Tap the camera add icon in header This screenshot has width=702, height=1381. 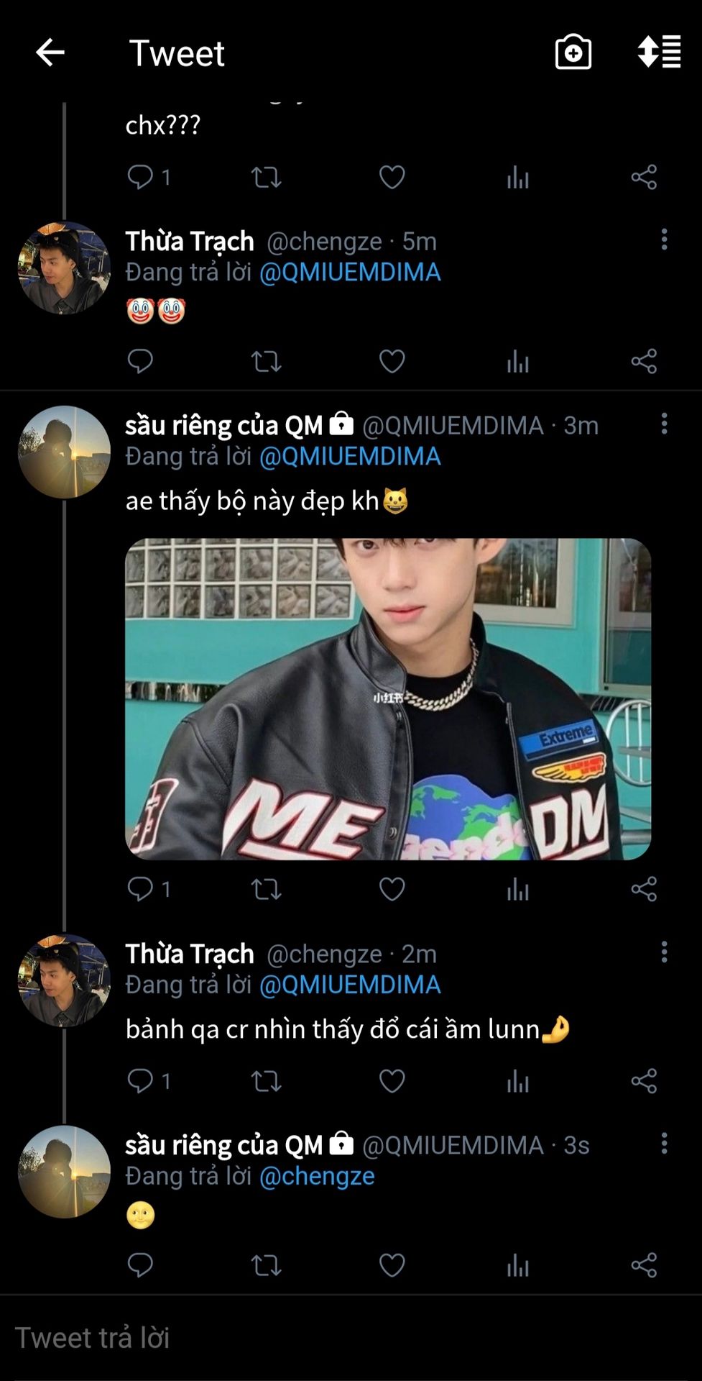pyautogui.click(x=573, y=53)
